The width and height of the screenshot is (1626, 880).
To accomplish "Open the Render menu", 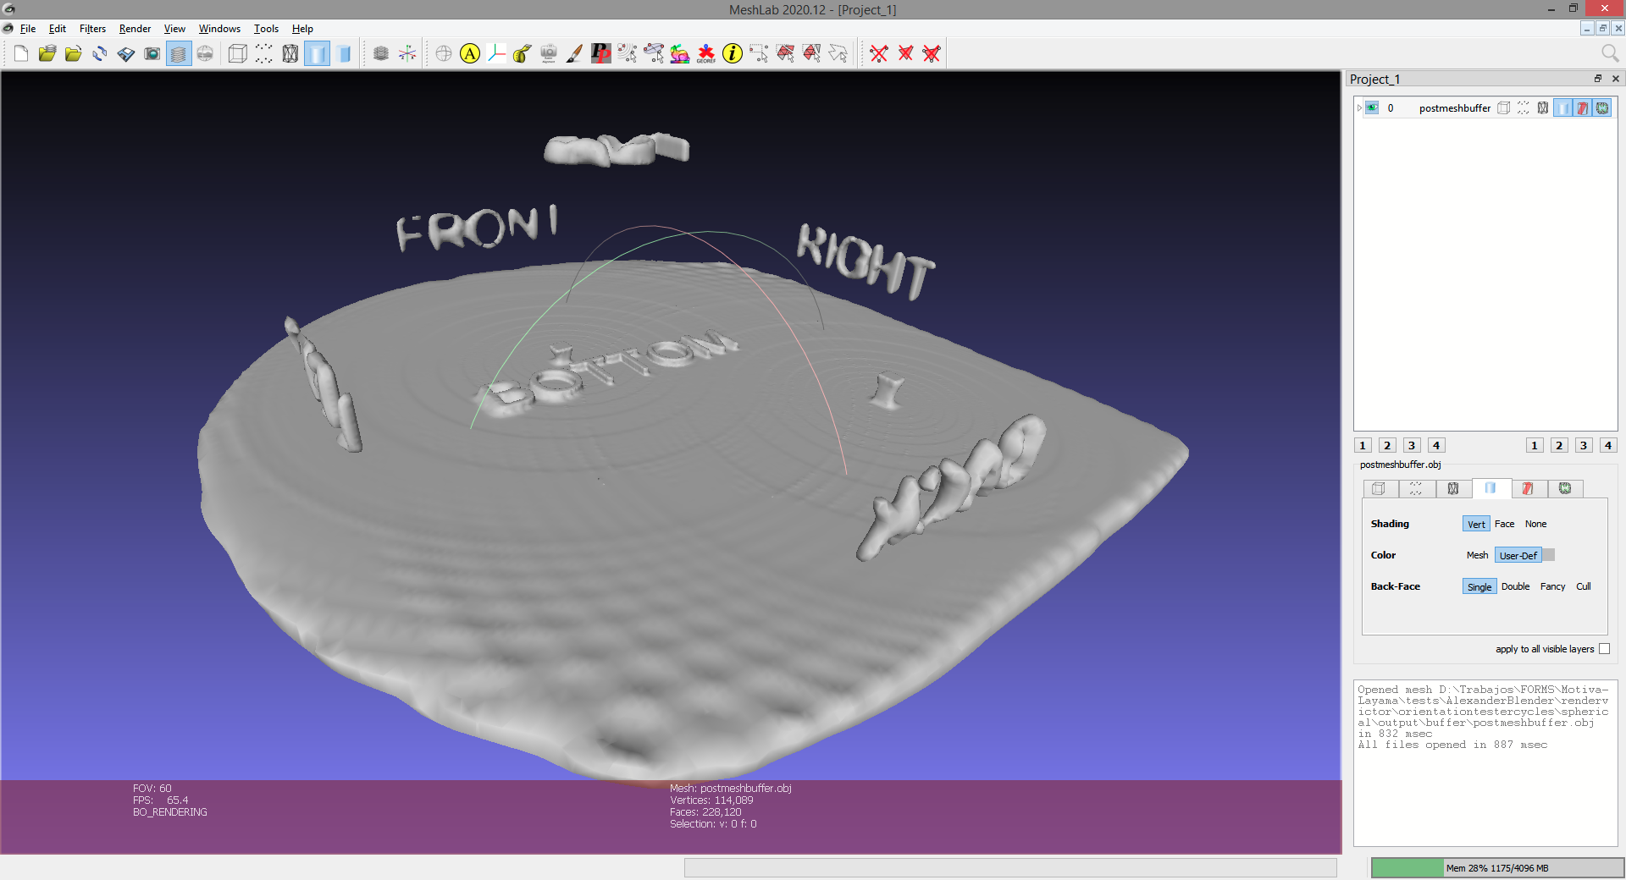I will click(x=134, y=28).
